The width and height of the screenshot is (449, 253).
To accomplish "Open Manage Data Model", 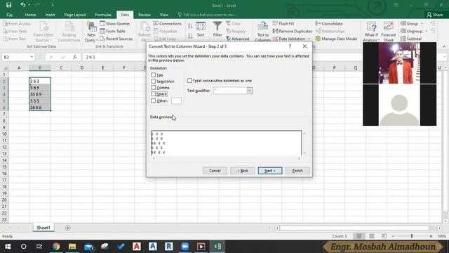I will 336,39.
